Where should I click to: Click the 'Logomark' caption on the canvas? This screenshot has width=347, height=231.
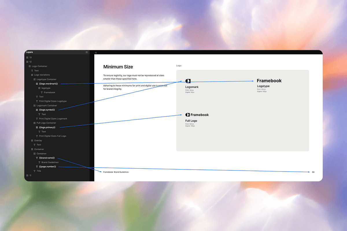coord(192,87)
